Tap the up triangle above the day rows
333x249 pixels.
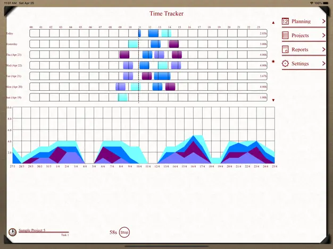(273, 22)
